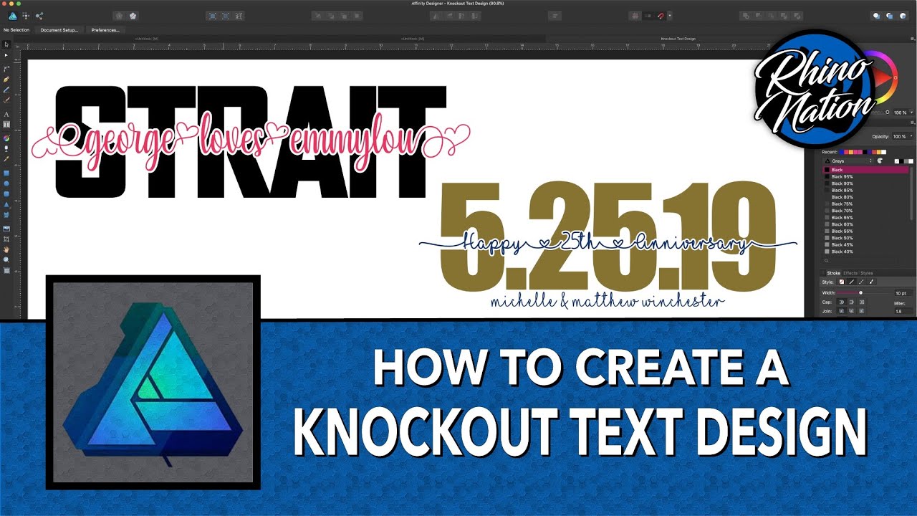Click the alignment toolbar icon

tap(556, 15)
